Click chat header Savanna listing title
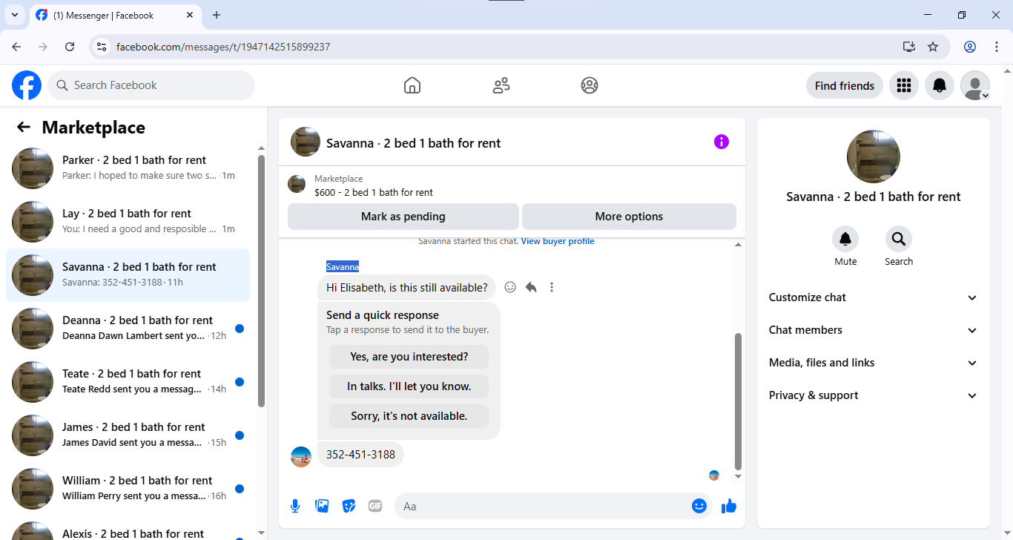Viewport: 1013px width, 540px height. click(x=413, y=143)
